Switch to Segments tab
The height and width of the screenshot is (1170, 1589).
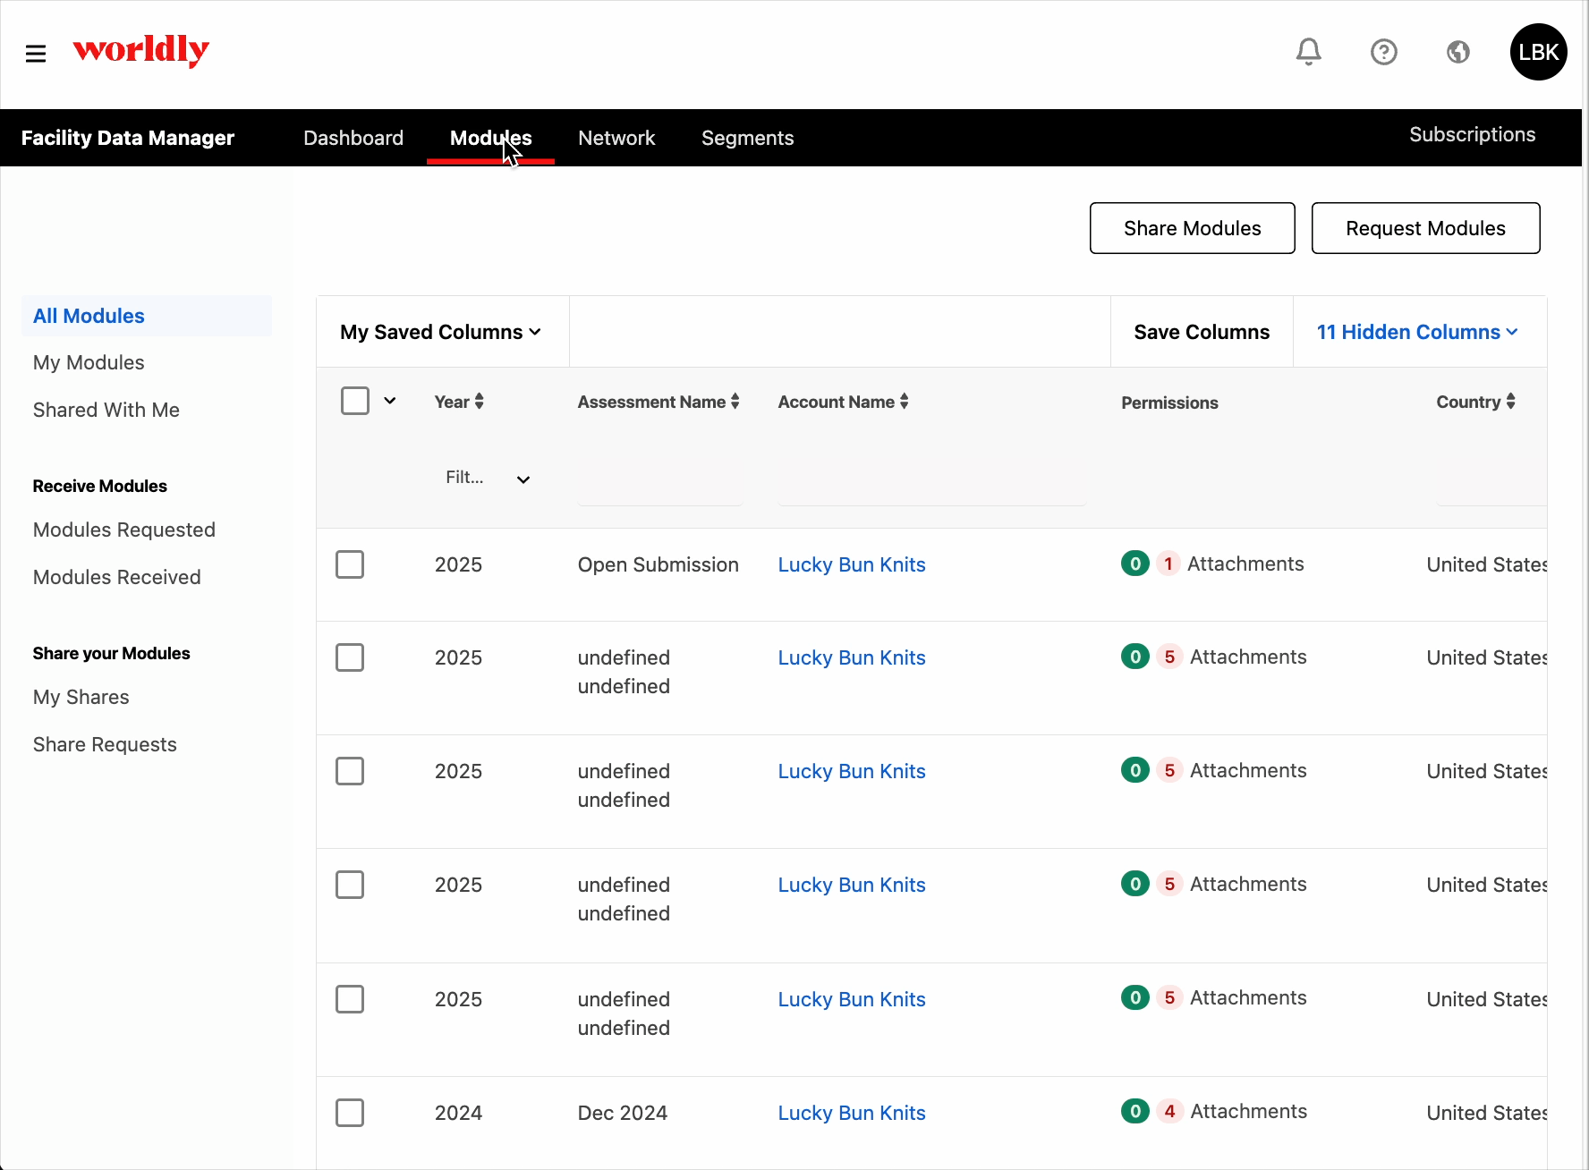(748, 138)
